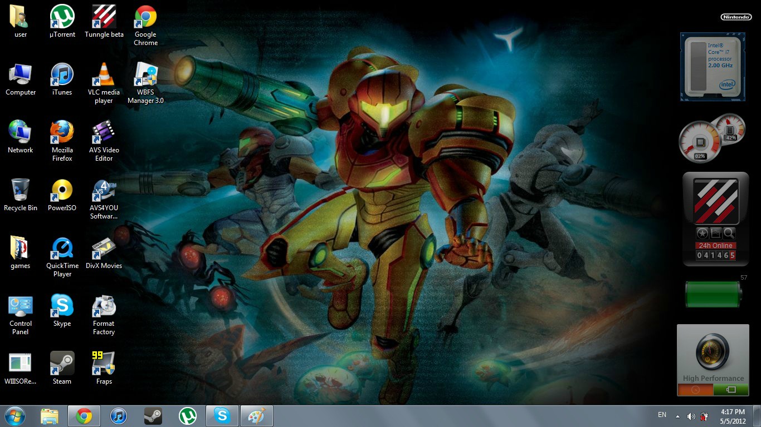The width and height of the screenshot is (761, 427).
Task: Click the 24h Online label
Action: (716, 246)
